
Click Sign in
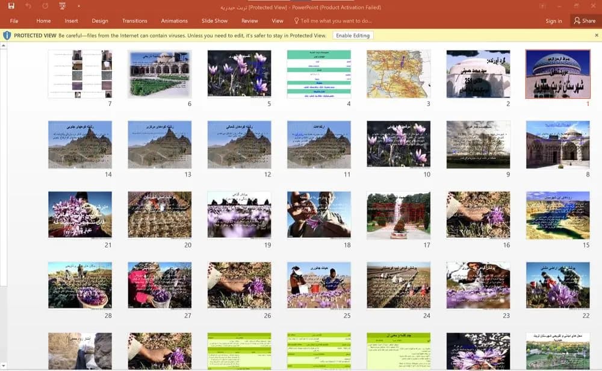[554, 20]
